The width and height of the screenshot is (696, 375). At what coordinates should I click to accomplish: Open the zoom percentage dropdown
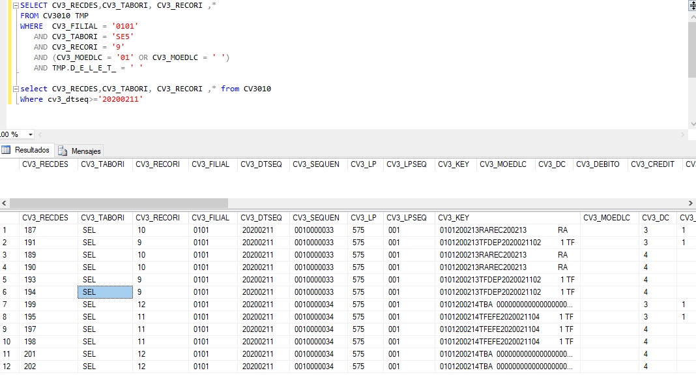click(30, 134)
